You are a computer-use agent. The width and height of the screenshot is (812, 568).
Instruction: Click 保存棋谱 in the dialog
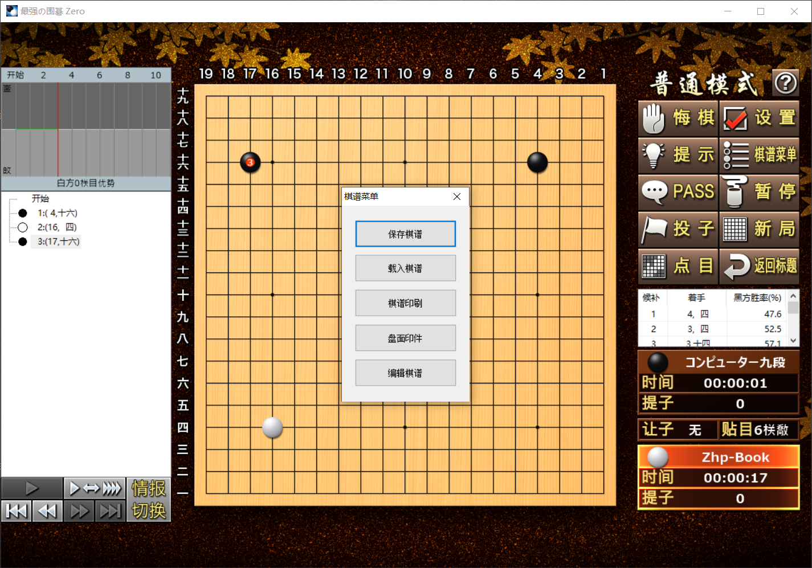click(405, 234)
